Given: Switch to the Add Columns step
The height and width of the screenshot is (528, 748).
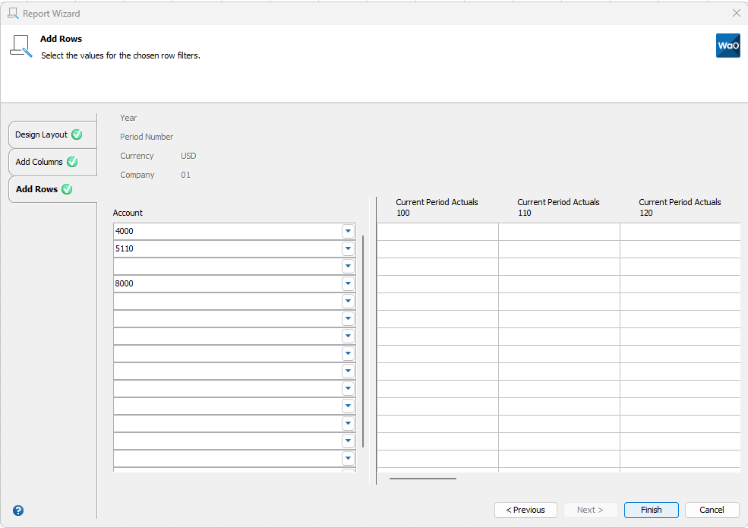Looking at the screenshot, I should [x=39, y=162].
